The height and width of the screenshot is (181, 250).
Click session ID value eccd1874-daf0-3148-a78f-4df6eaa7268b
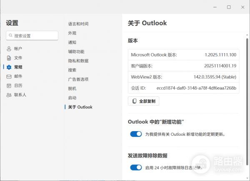(x=196, y=88)
